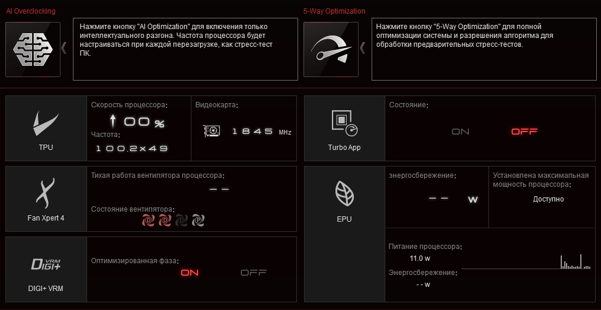Click the EPU label

pyautogui.click(x=344, y=219)
